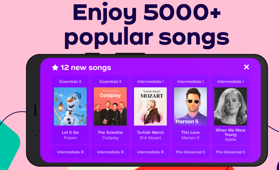Select Intermediate I label above Maroon 5
279x170 pixels.
[x=190, y=81]
